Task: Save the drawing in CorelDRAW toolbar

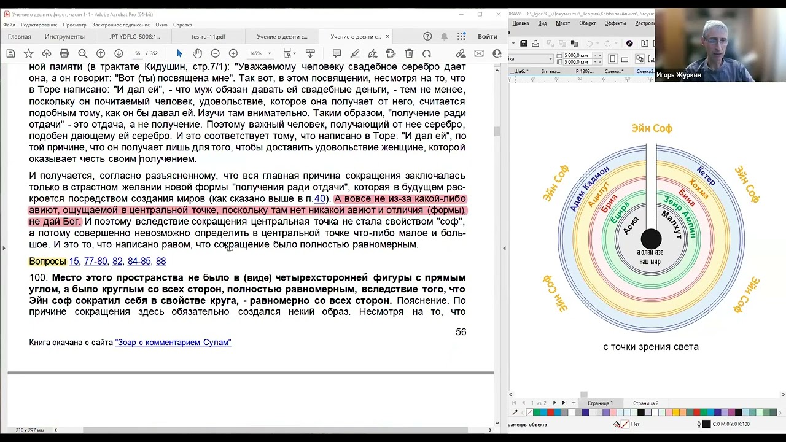Action: coord(523,43)
